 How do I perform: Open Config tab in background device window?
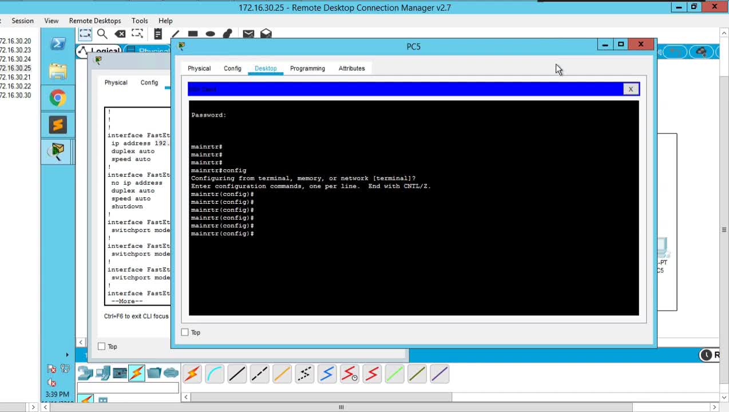[x=149, y=83]
